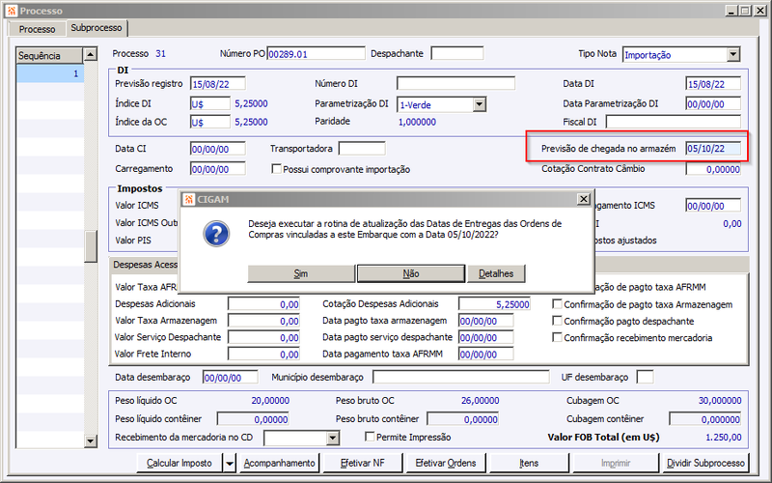Screen dimensions: 772x483
Task: Click the Detalhes button in dialog
Action: 496,273
